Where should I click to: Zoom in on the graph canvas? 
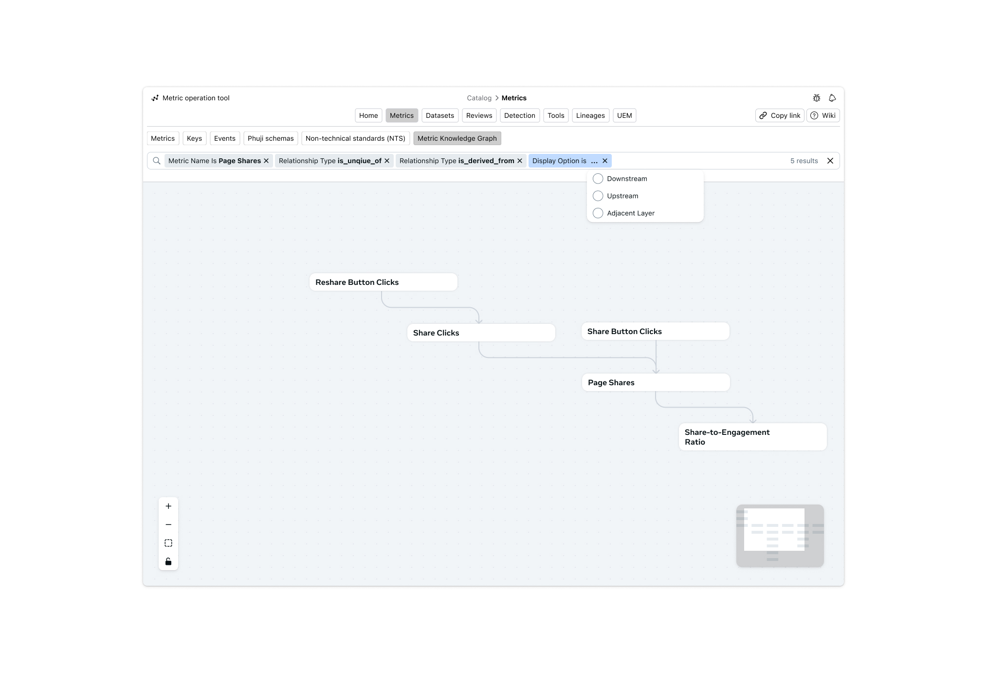(x=168, y=506)
